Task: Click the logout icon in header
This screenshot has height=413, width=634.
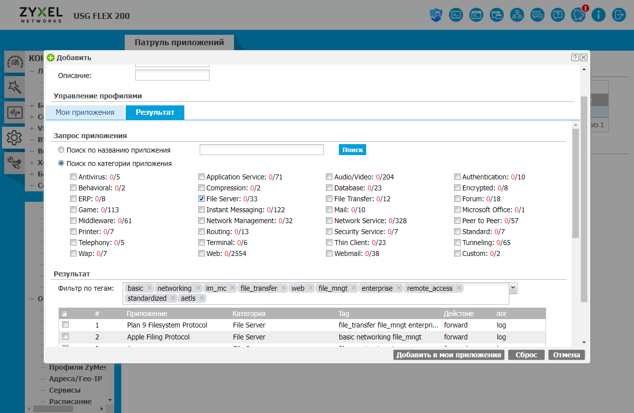Action: (619, 15)
